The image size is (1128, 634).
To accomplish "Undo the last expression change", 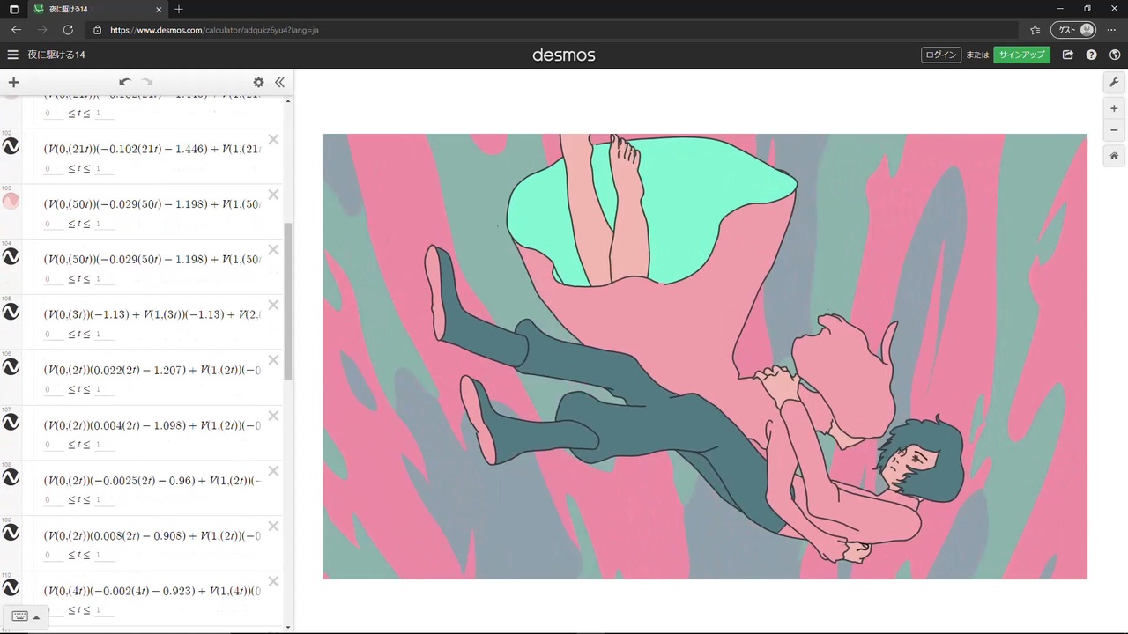I will point(124,82).
